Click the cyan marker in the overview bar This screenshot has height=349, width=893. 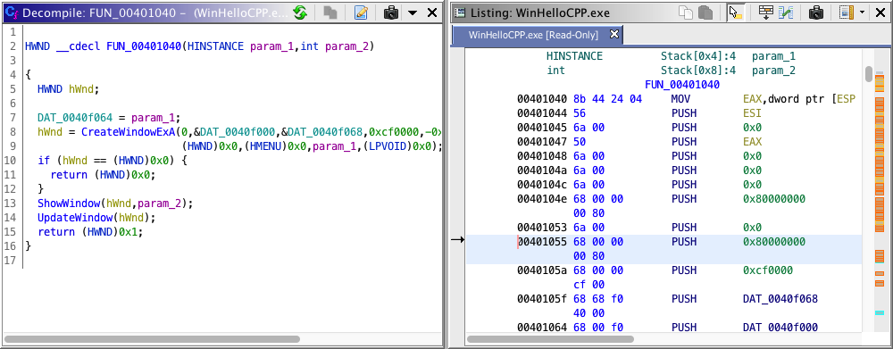pyautogui.click(x=880, y=312)
